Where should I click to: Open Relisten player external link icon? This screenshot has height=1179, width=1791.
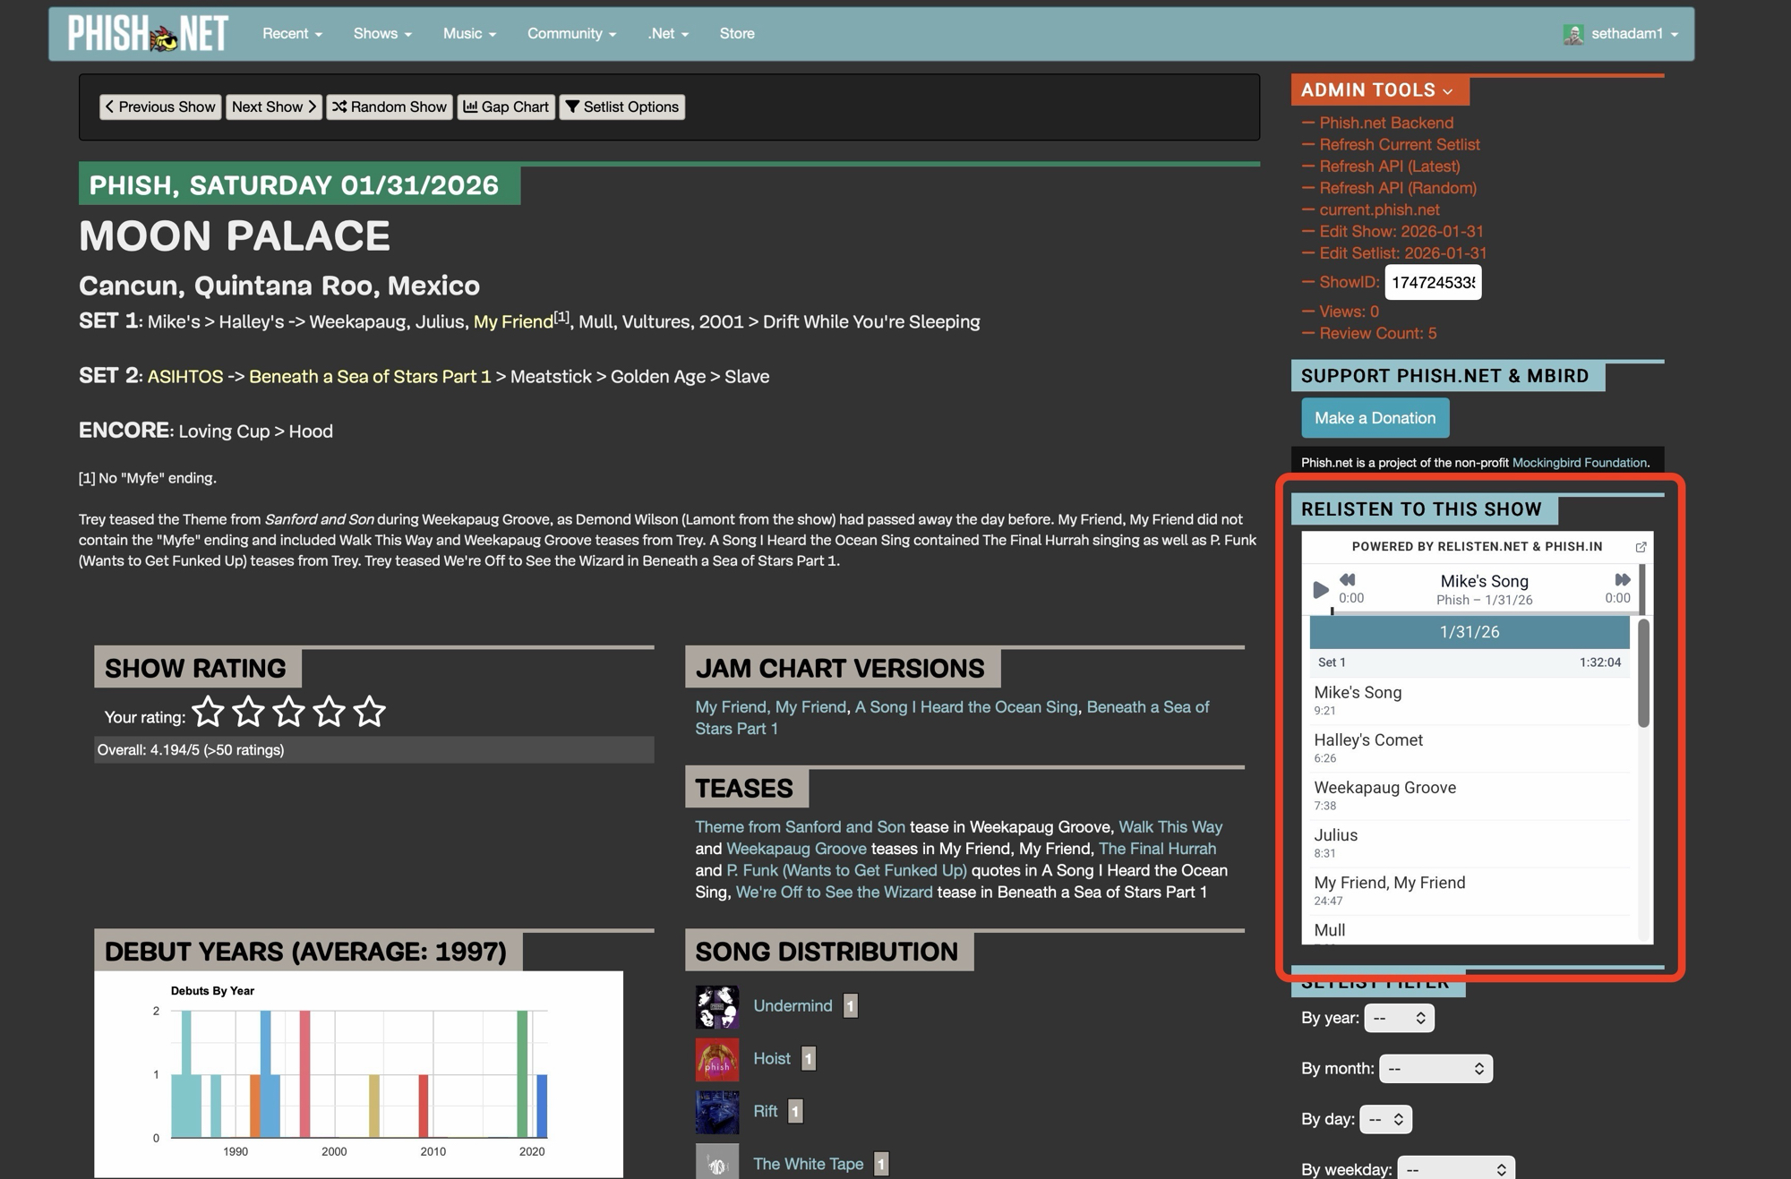click(x=1641, y=547)
